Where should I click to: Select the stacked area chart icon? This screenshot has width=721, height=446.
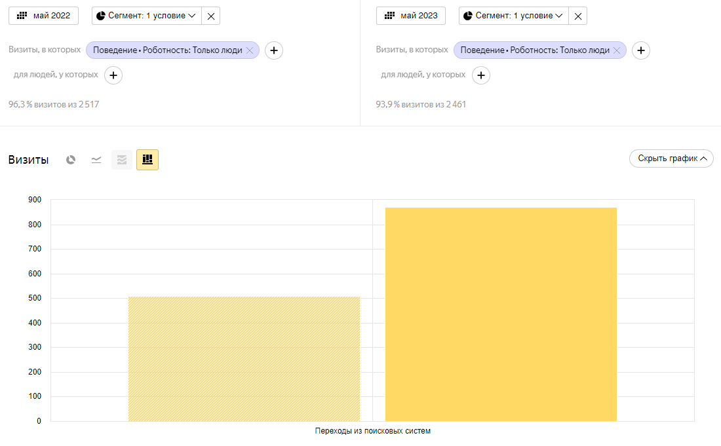coord(122,160)
